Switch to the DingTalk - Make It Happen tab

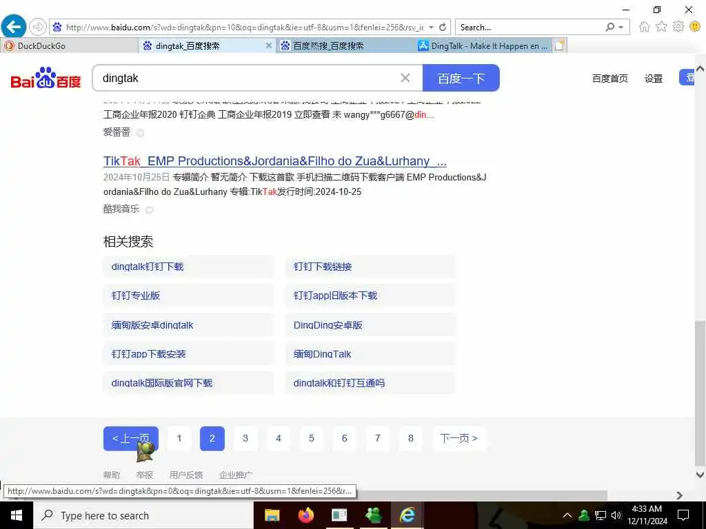pyautogui.click(x=483, y=45)
